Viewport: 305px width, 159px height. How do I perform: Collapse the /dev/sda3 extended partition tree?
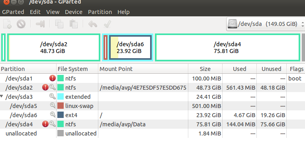point(2,96)
